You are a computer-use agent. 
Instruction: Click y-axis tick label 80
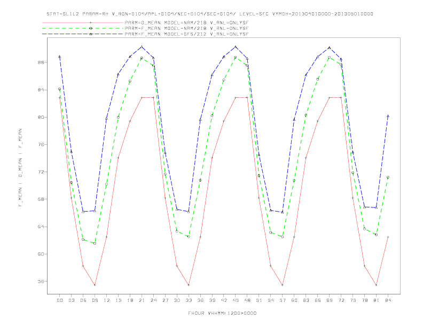pyautogui.click(x=42, y=117)
